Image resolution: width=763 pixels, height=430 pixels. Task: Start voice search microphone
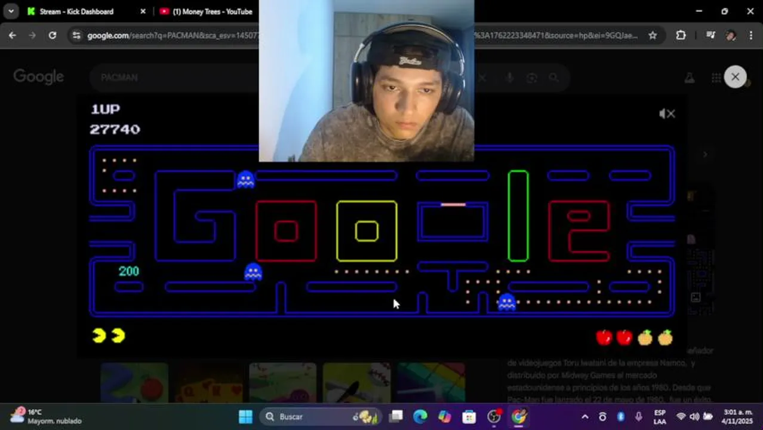coord(509,78)
